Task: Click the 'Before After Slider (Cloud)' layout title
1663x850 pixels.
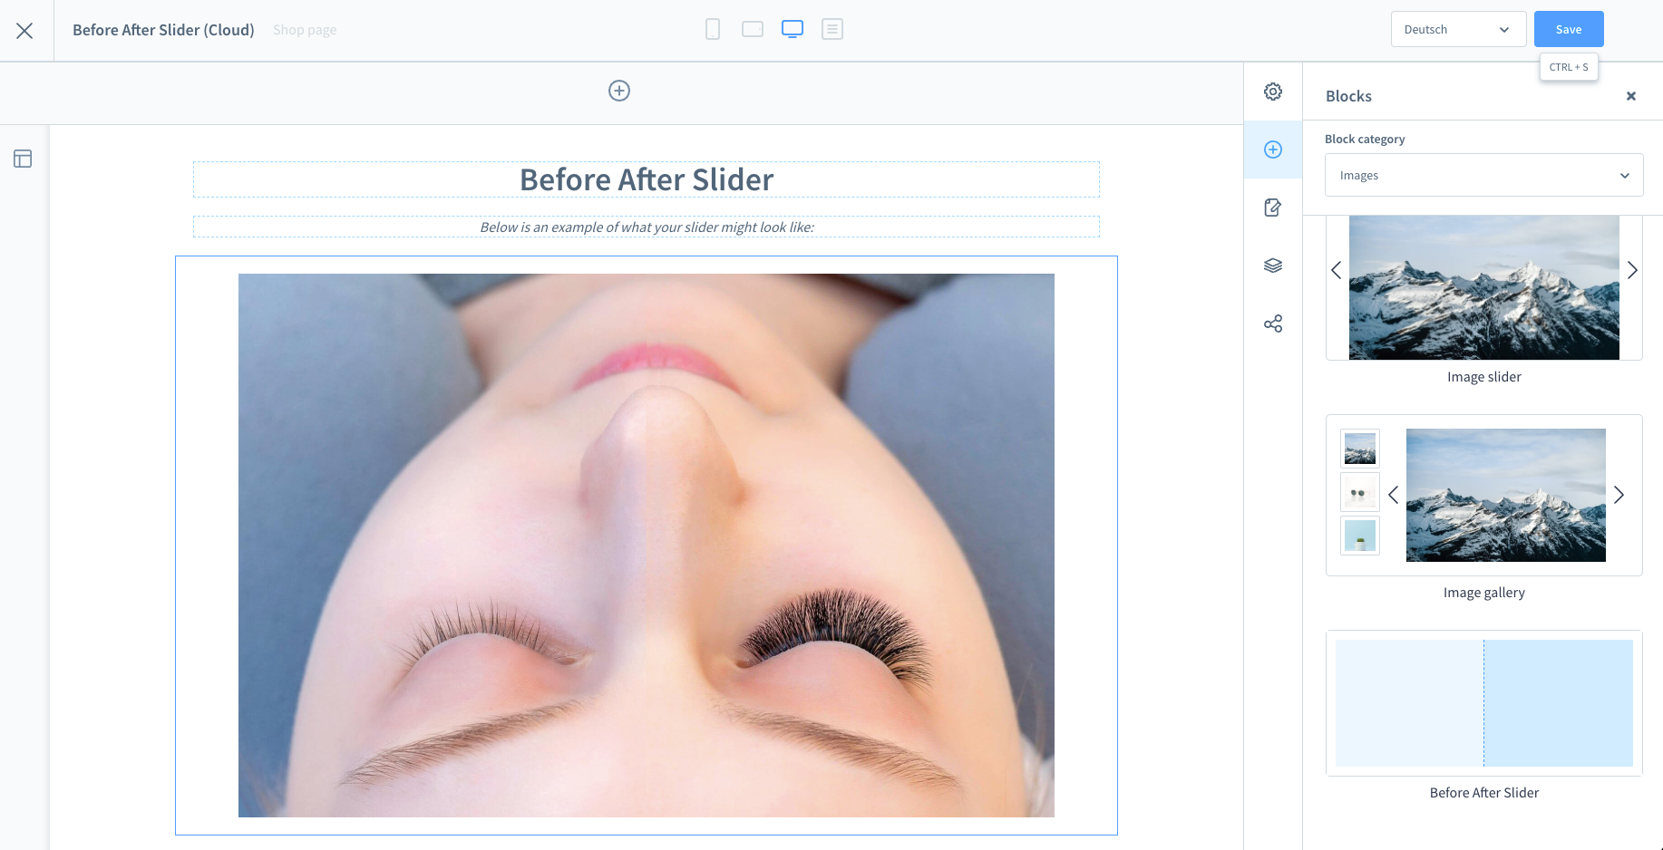Action: 163,30
